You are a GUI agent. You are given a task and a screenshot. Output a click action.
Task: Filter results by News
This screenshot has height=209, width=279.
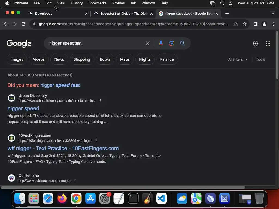point(59,59)
